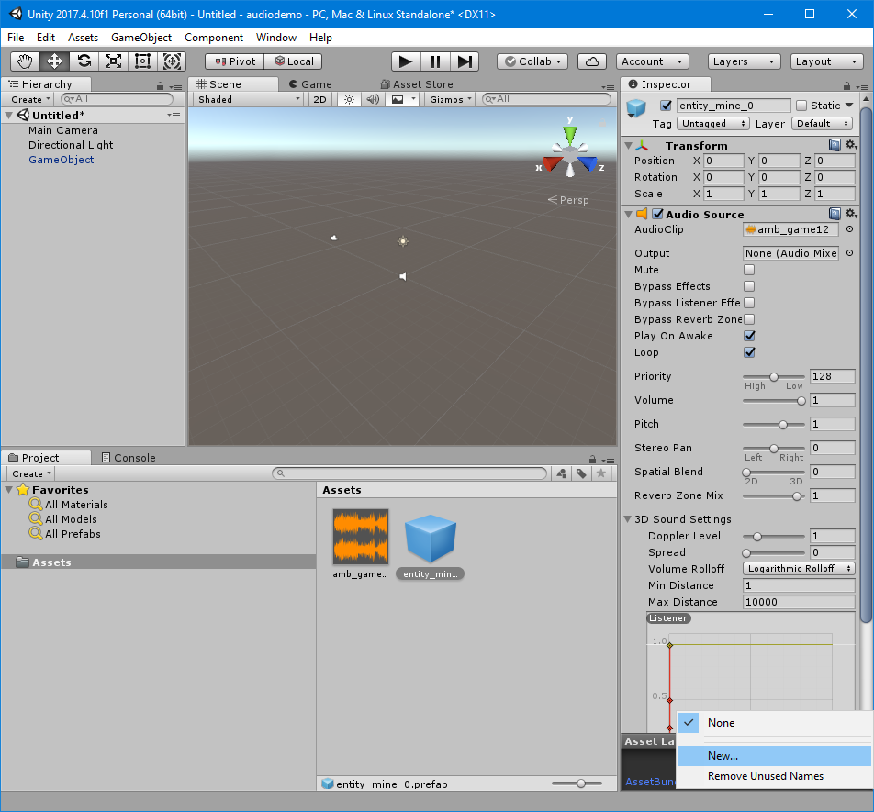
Task: Enable Bypass Reverb Zones checkbox
Action: pyautogui.click(x=749, y=319)
